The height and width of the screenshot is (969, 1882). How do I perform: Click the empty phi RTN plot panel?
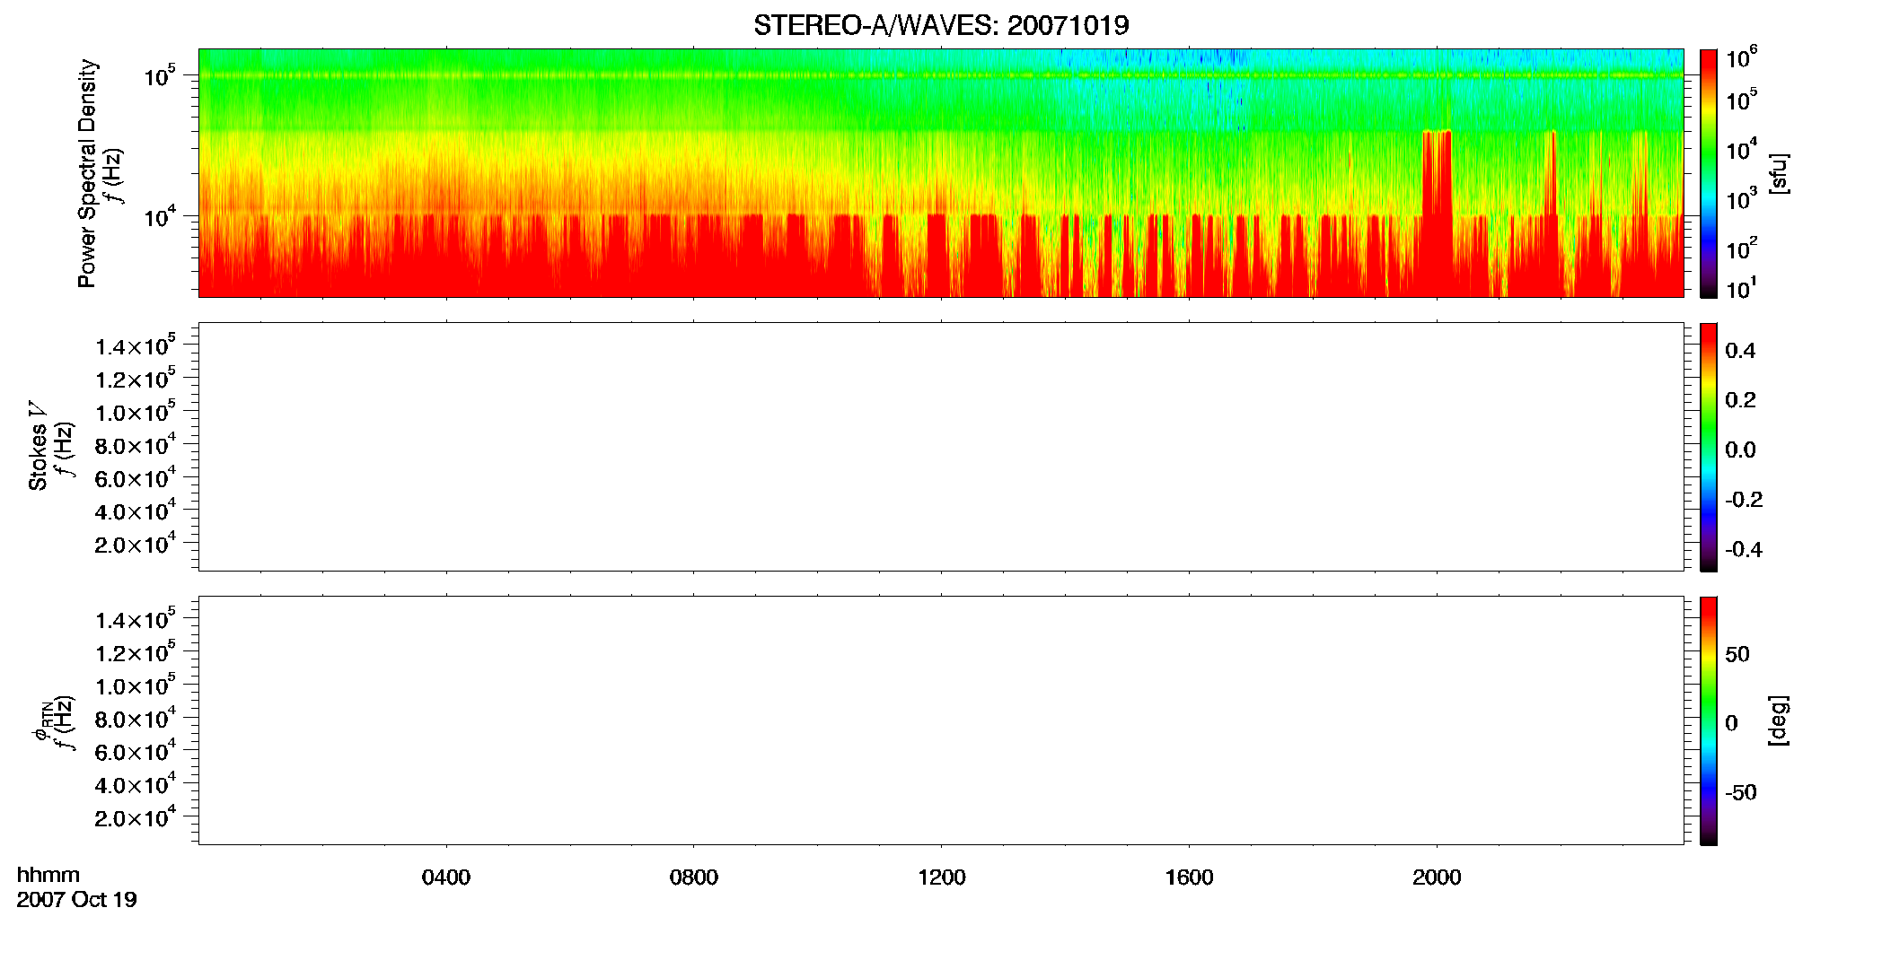pos(941,720)
